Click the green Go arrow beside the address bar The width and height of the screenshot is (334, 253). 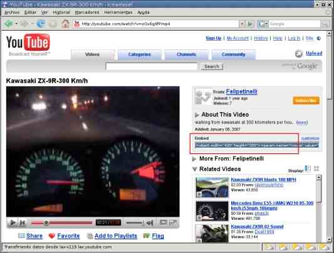(x=250, y=24)
